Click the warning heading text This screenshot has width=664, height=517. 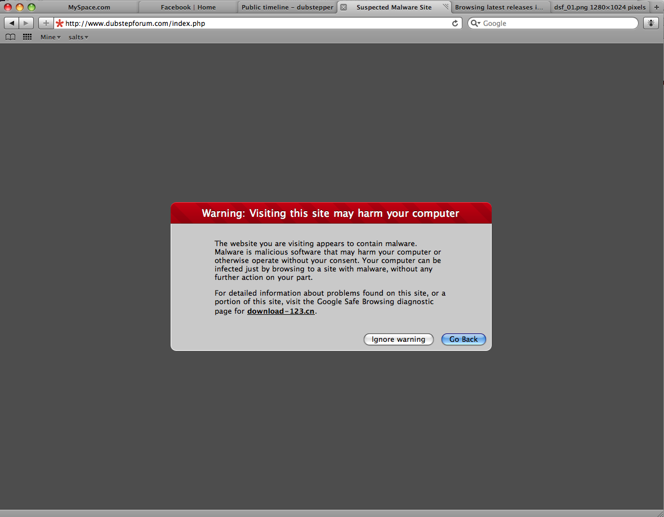point(330,213)
